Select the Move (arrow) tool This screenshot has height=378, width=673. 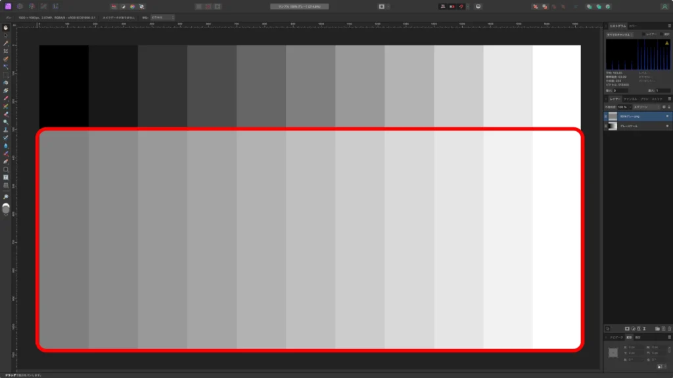tap(5, 35)
